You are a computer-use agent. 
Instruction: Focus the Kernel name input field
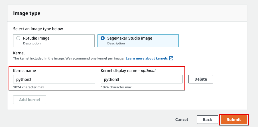tap(54, 79)
